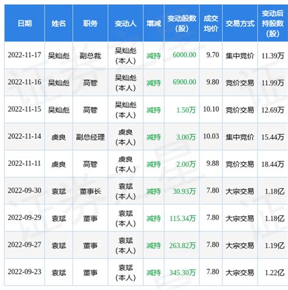Viewport: 288px width, 290px height.
Task: Click the share change value 1.50万
Action: (x=186, y=110)
